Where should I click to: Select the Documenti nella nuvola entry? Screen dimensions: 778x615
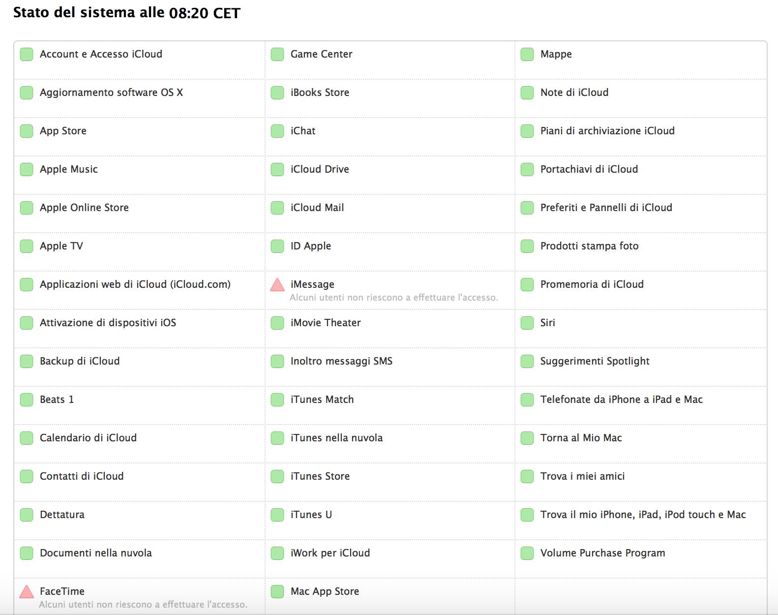coord(96,553)
